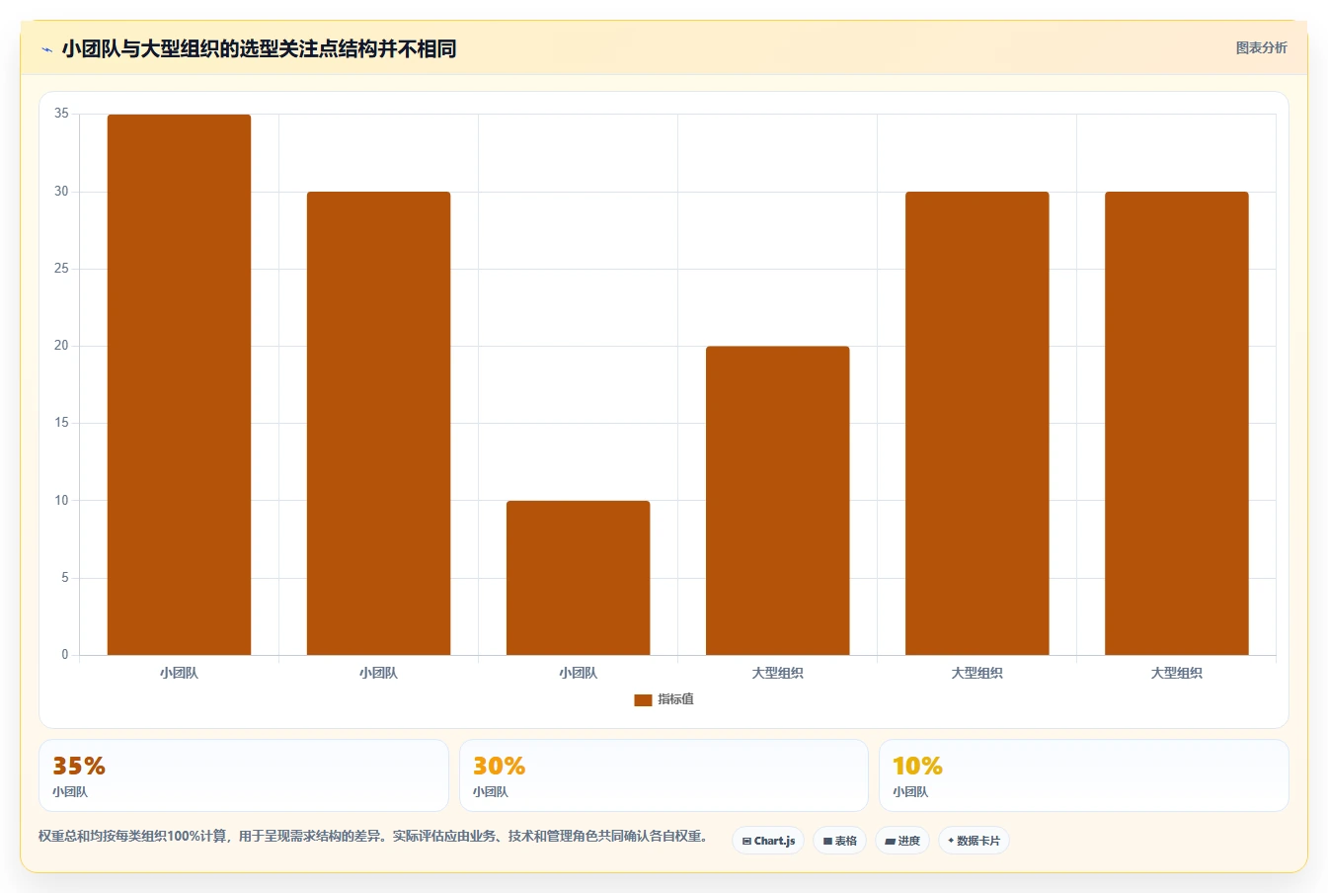This screenshot has height=893, width=1328.
Task: Click the y-axis tick label 25
Action: tap(61, 269)
